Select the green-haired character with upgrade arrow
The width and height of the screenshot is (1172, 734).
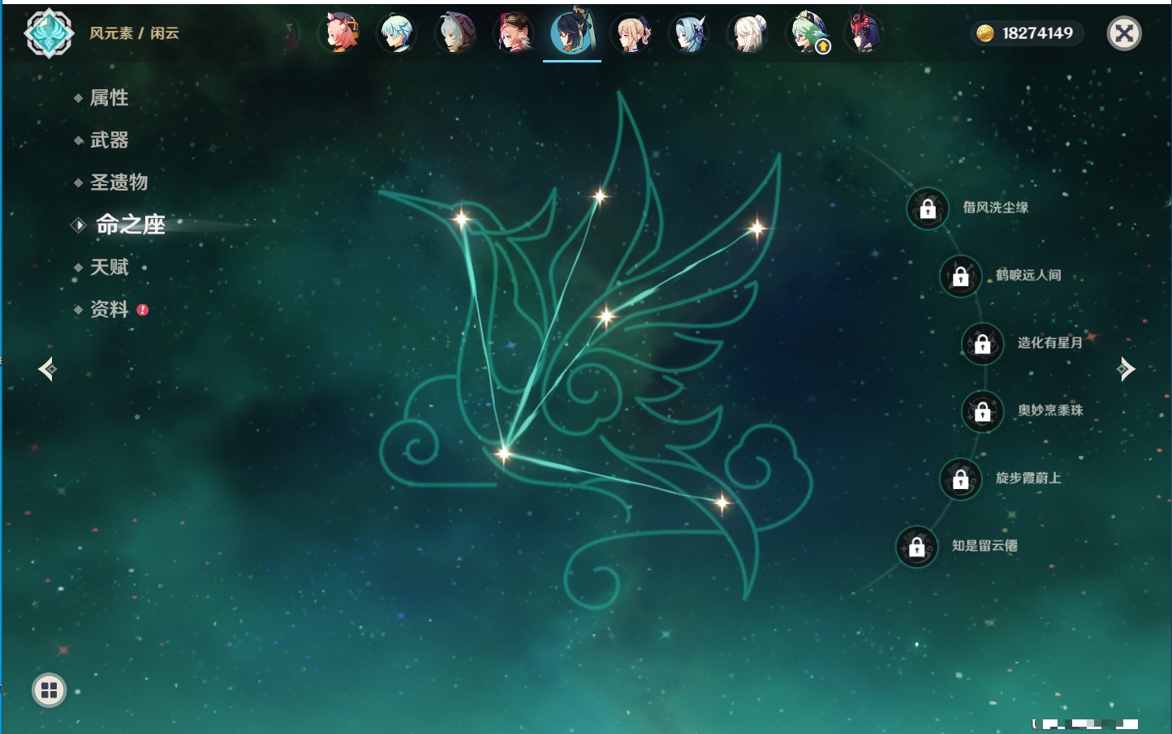pyautogui.click(x=807, y=33)
